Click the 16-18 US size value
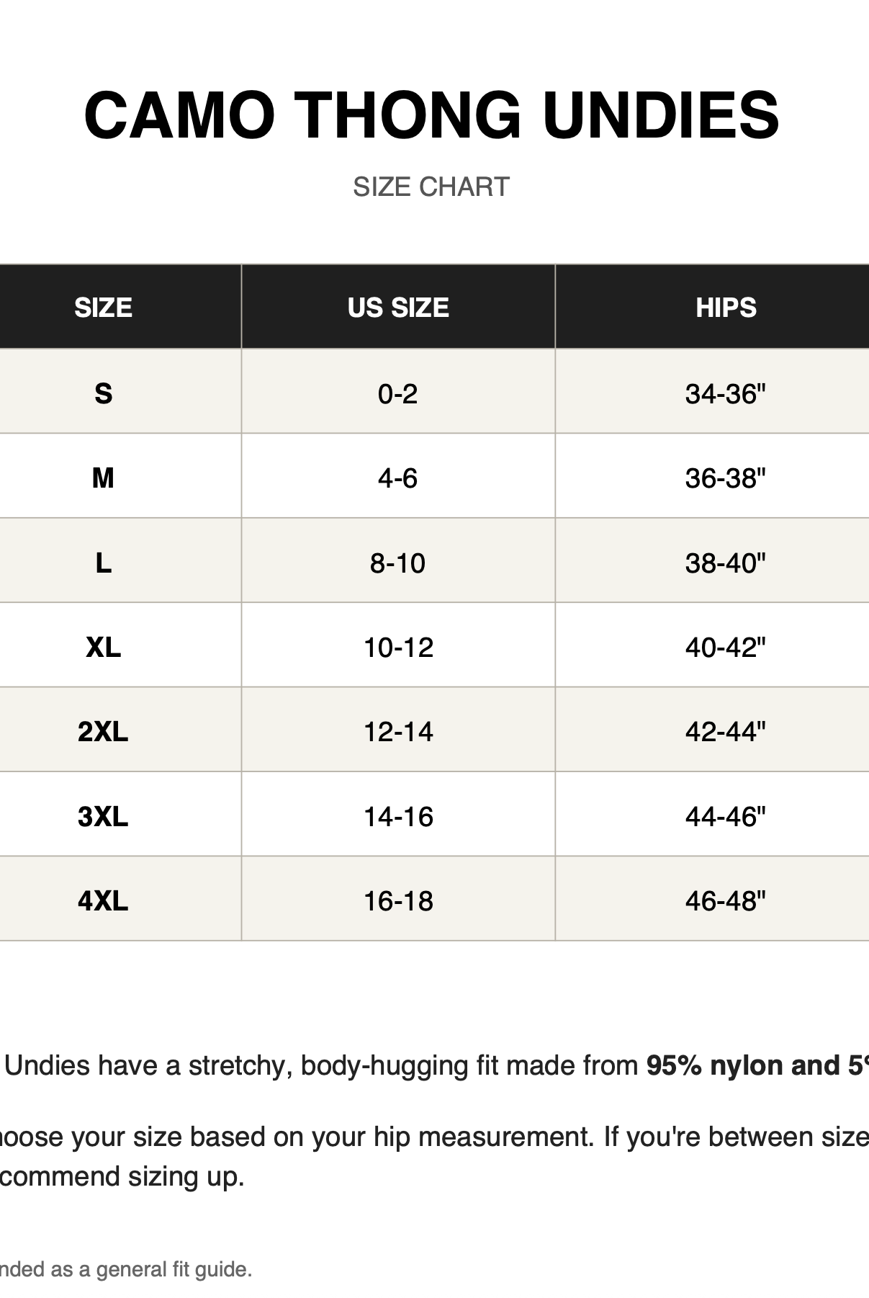The width and height of the screenshot is (869, 1298). (x=398, y=900)
